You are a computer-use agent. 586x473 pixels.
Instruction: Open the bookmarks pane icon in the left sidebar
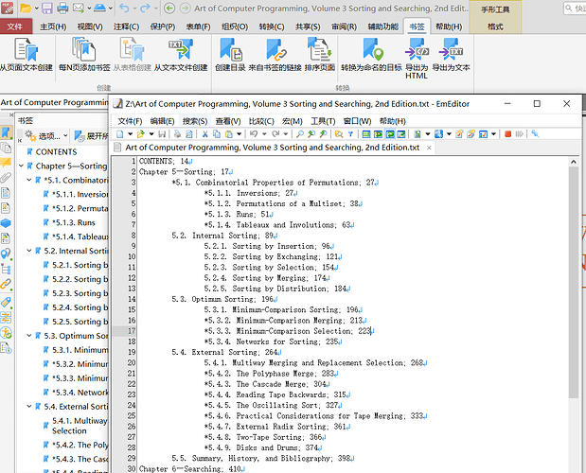pos(6,132)
